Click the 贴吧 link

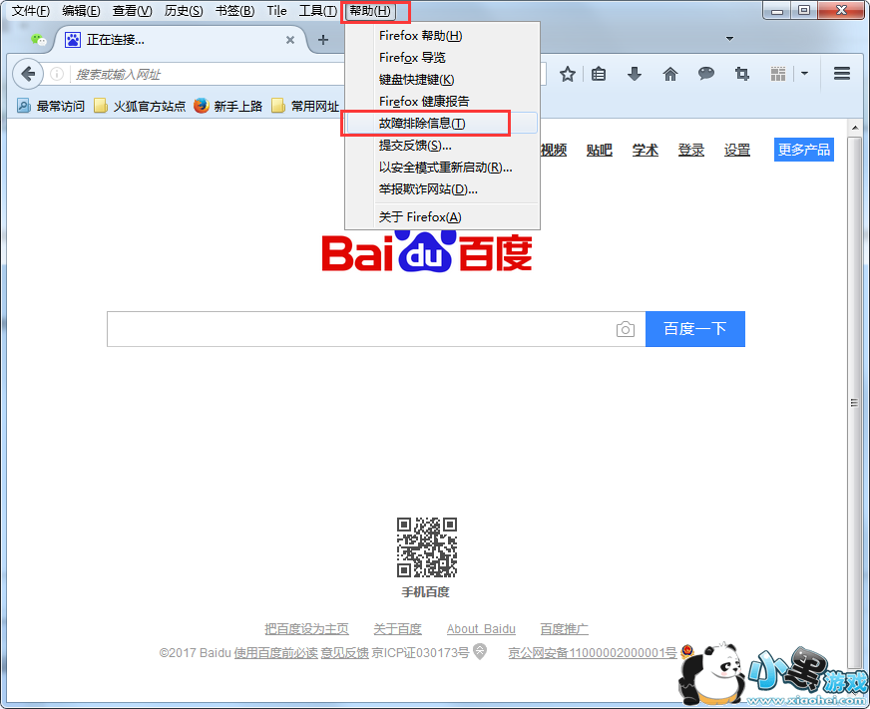(x=600, y=150)
